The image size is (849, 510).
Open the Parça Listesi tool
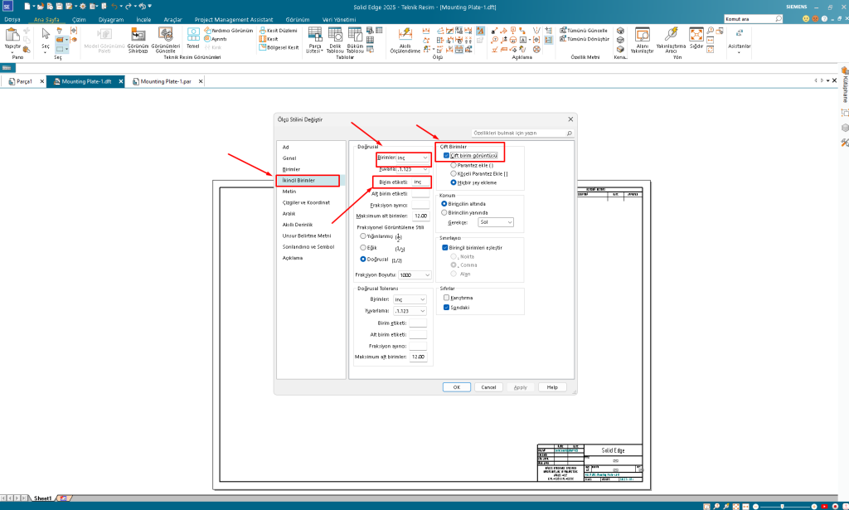[x=314, y=36]
